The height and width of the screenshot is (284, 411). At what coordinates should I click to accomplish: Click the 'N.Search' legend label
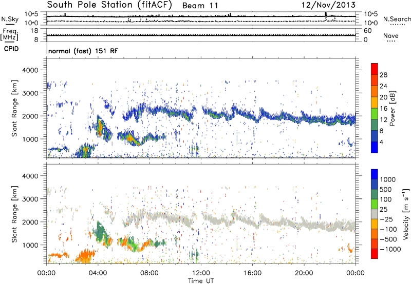point(397,19)
